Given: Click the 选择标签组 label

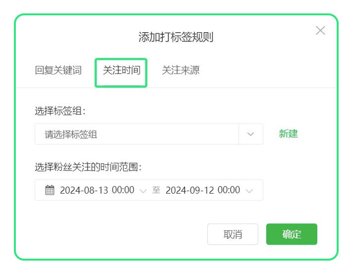Looking at the screenshot, I should (60, 111).
